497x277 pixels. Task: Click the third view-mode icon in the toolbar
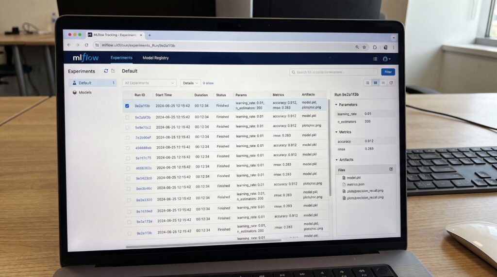[x=383, y=83]
